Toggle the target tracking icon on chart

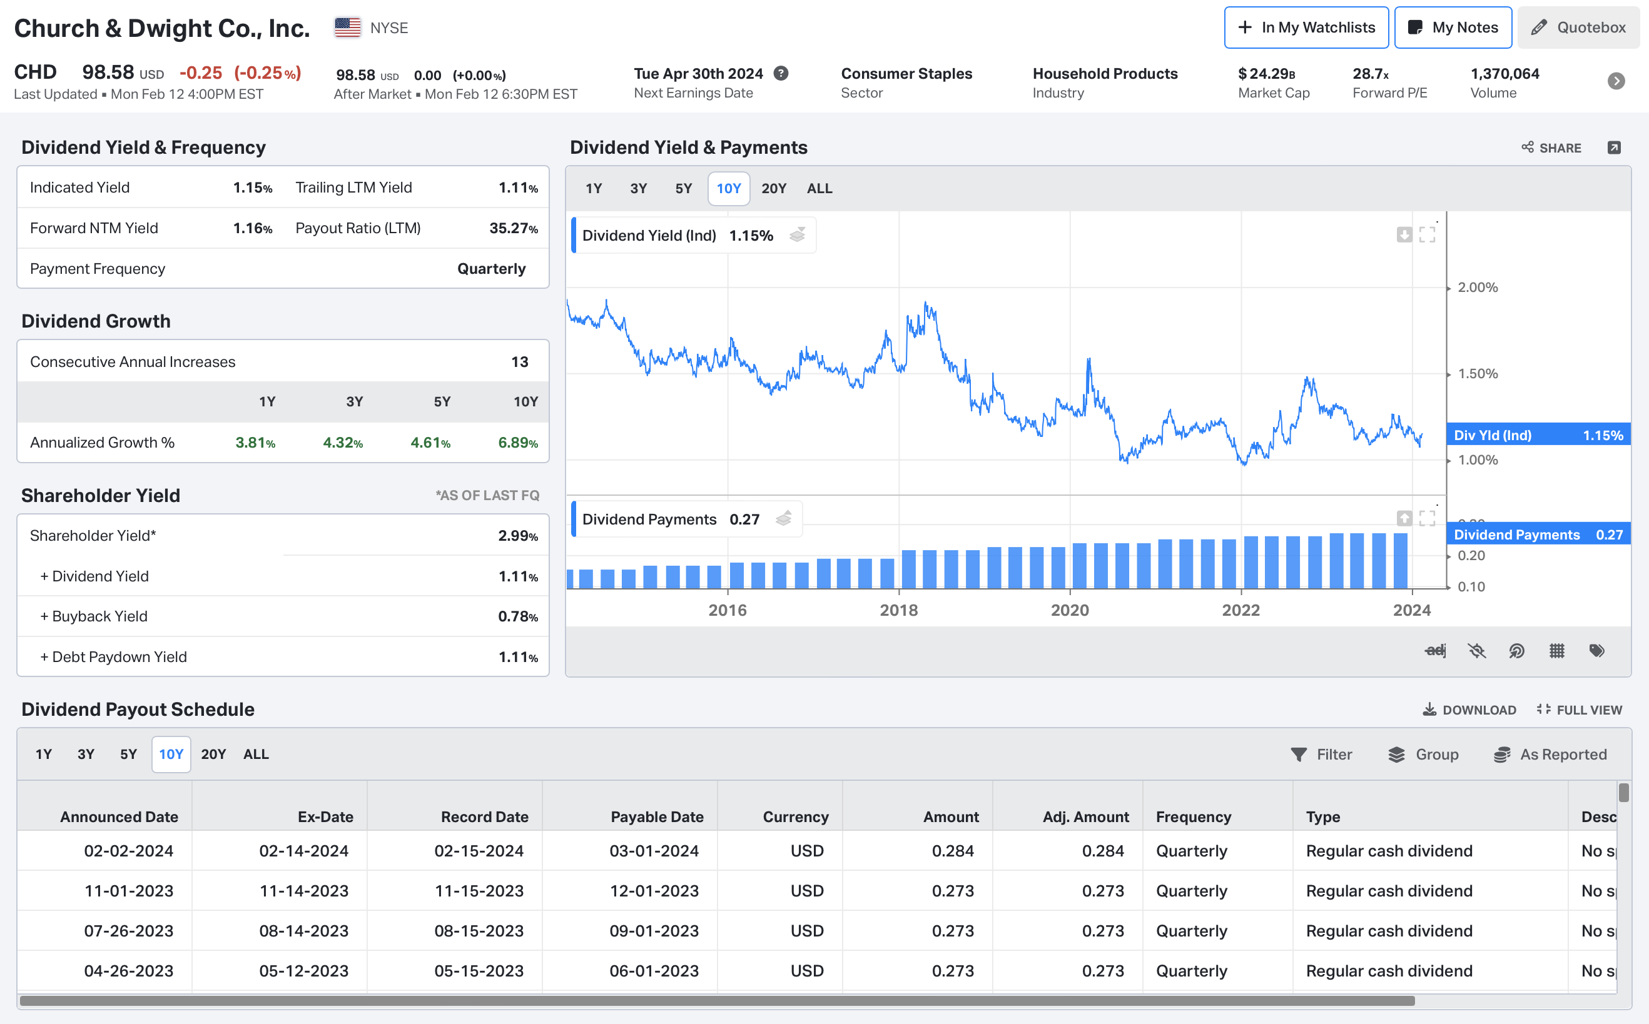point(1517,651)
